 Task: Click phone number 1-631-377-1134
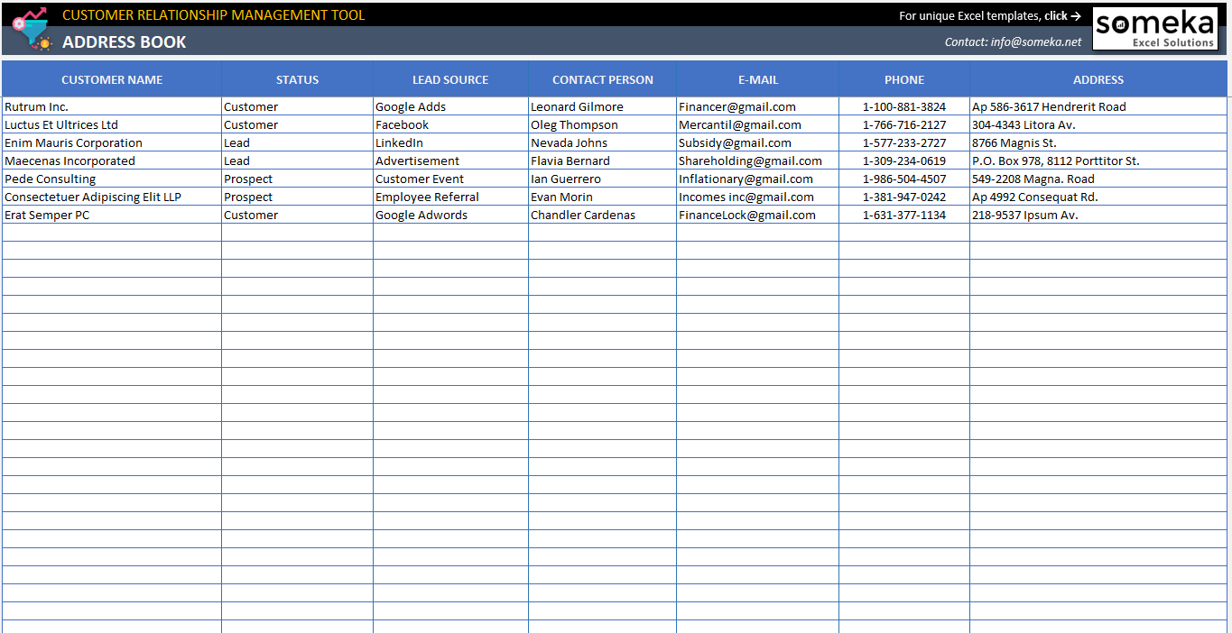click(903, 215)
